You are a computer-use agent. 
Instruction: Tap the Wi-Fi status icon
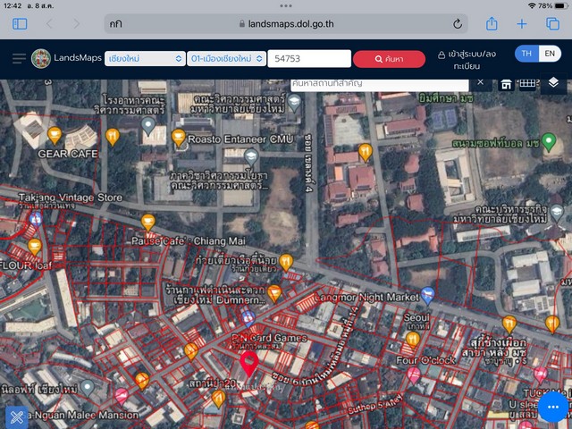click(x=532, y=6)
